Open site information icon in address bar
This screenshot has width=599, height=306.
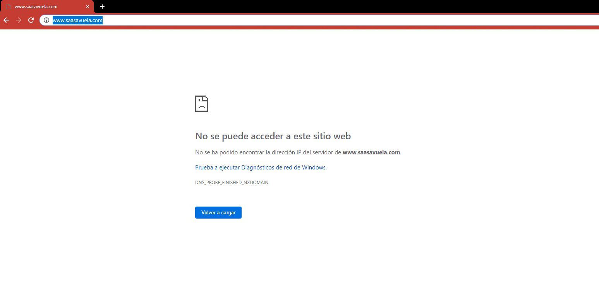click(x=46, y=20)
